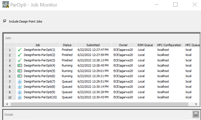Click the save icon in Details panel

point(196,114)
